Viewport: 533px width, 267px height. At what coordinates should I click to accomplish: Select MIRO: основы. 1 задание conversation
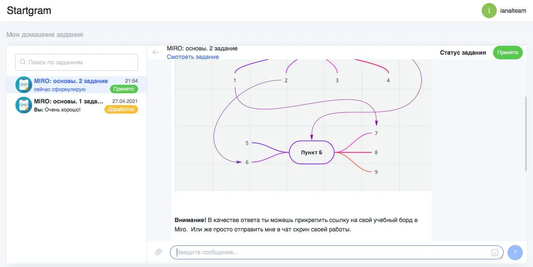pos(77,105)
